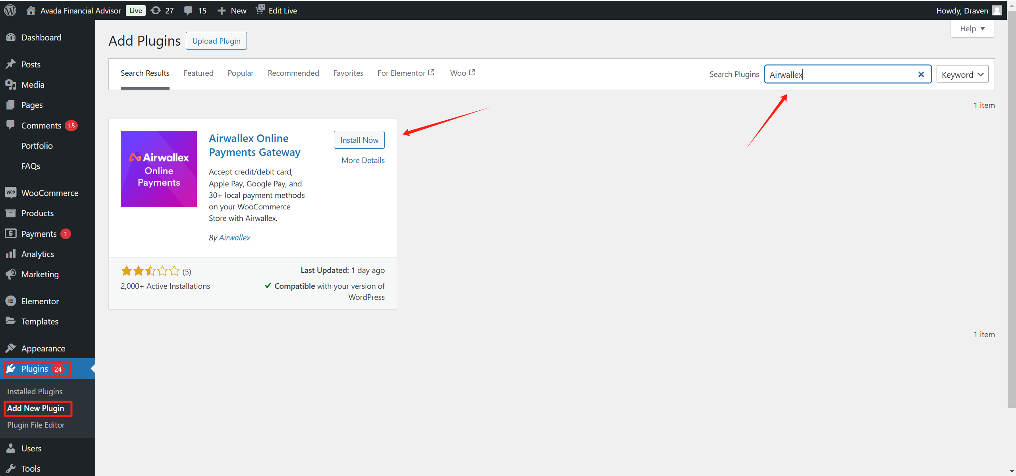1016x476 pixels.
Task: Click the Upload Plugin button
Action: tap(216, 40)
